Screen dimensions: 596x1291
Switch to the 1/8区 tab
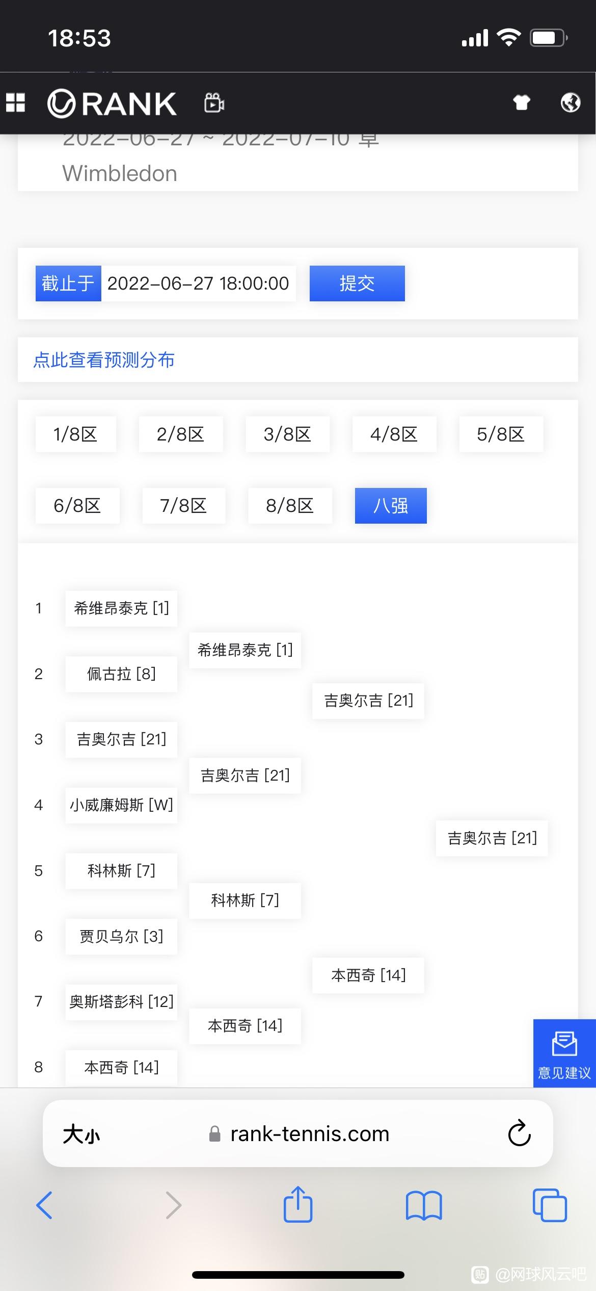76,434
